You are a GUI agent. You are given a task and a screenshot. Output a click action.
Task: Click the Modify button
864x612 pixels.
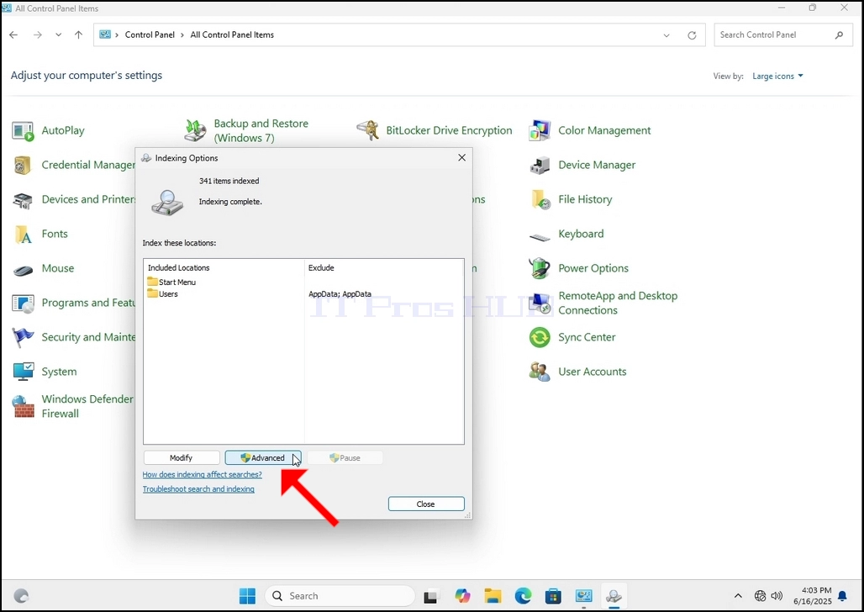click(182, 457)
